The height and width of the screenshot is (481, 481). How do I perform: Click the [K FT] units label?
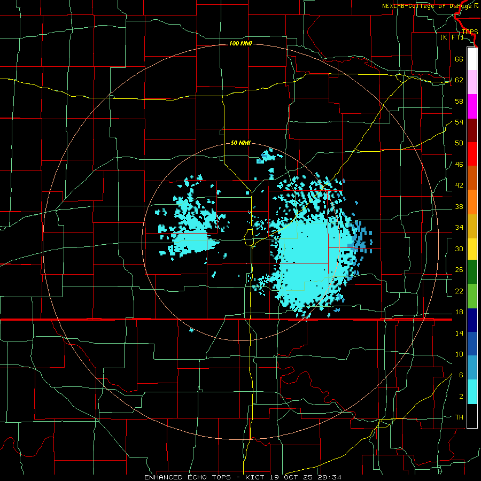tap(452, 37)
